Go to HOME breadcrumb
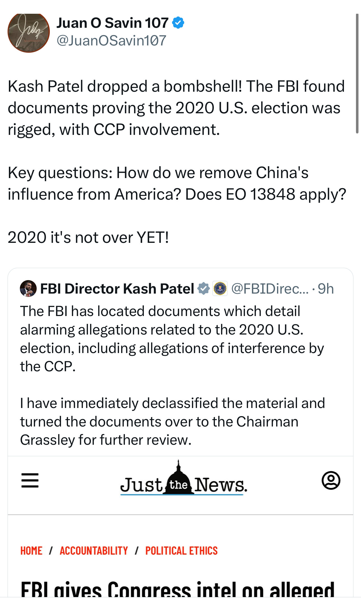This screenshot has width=361, height=604. coord(31,551)
